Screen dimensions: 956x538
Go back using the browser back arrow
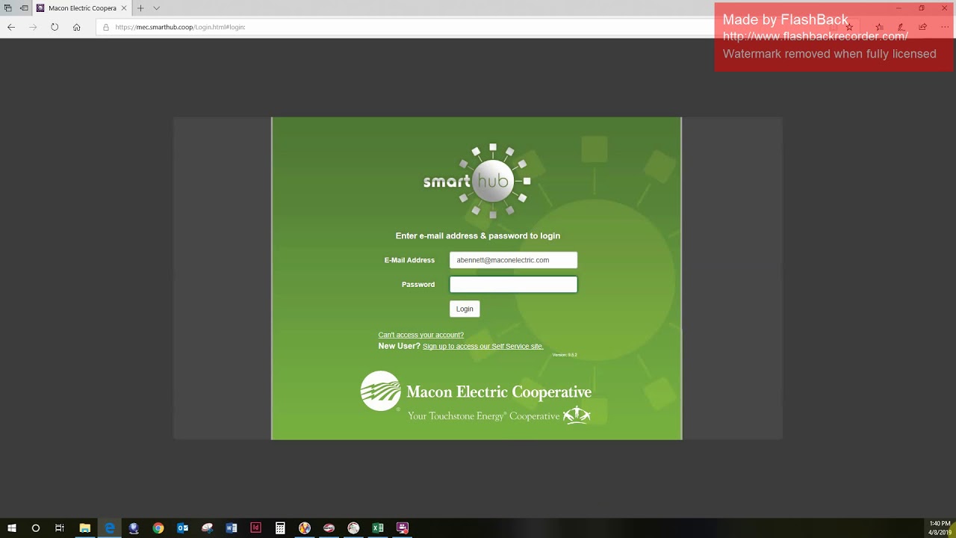coord(11,27)
